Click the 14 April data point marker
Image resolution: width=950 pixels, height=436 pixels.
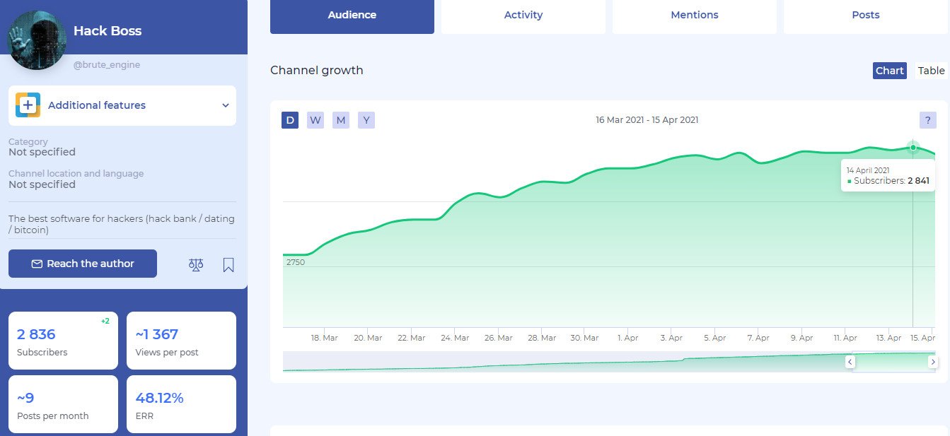pyautogui.click(x=913, y=148)
